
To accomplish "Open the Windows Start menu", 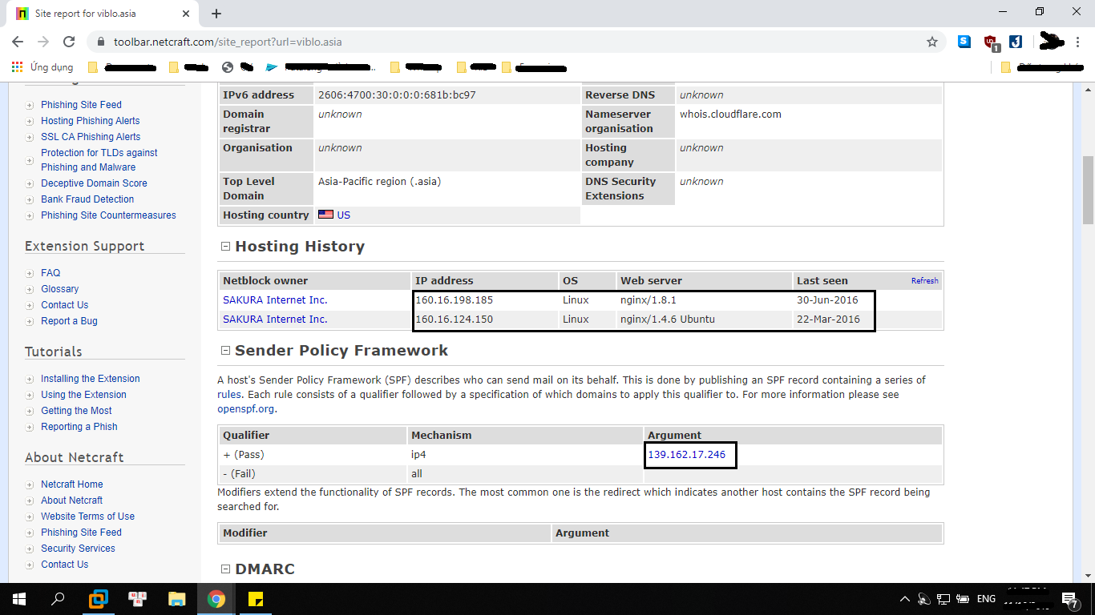I will pyautogui.click(x=18, y=599).
